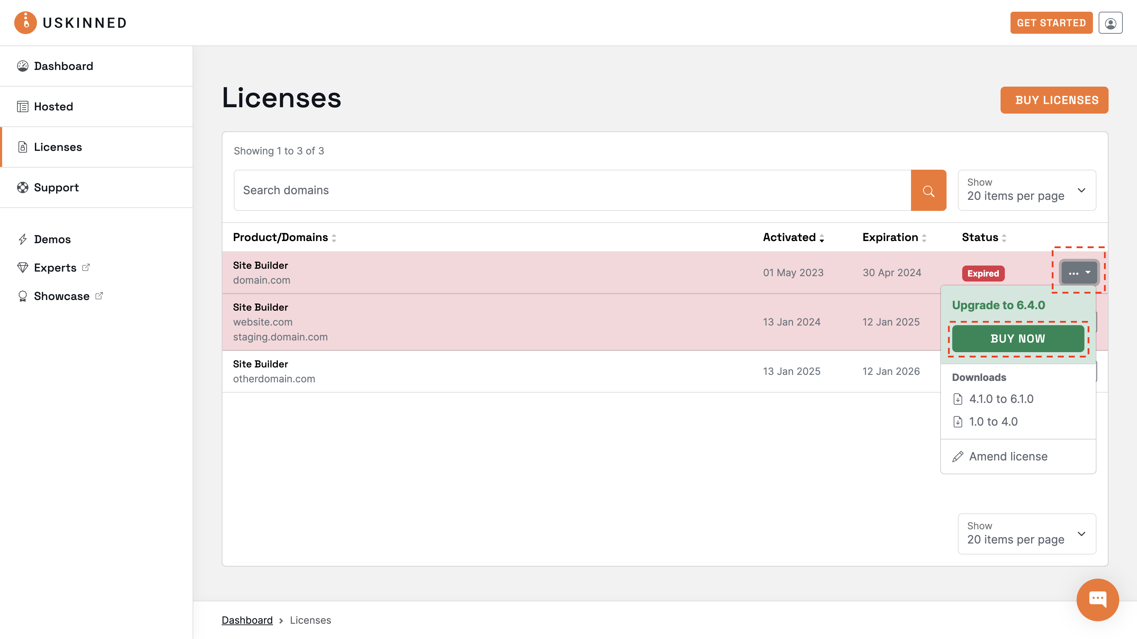The height and width of the screenshot is (639, 1137).
Task: Go to Hosted in the sidebar
Action: pos(53,107)
